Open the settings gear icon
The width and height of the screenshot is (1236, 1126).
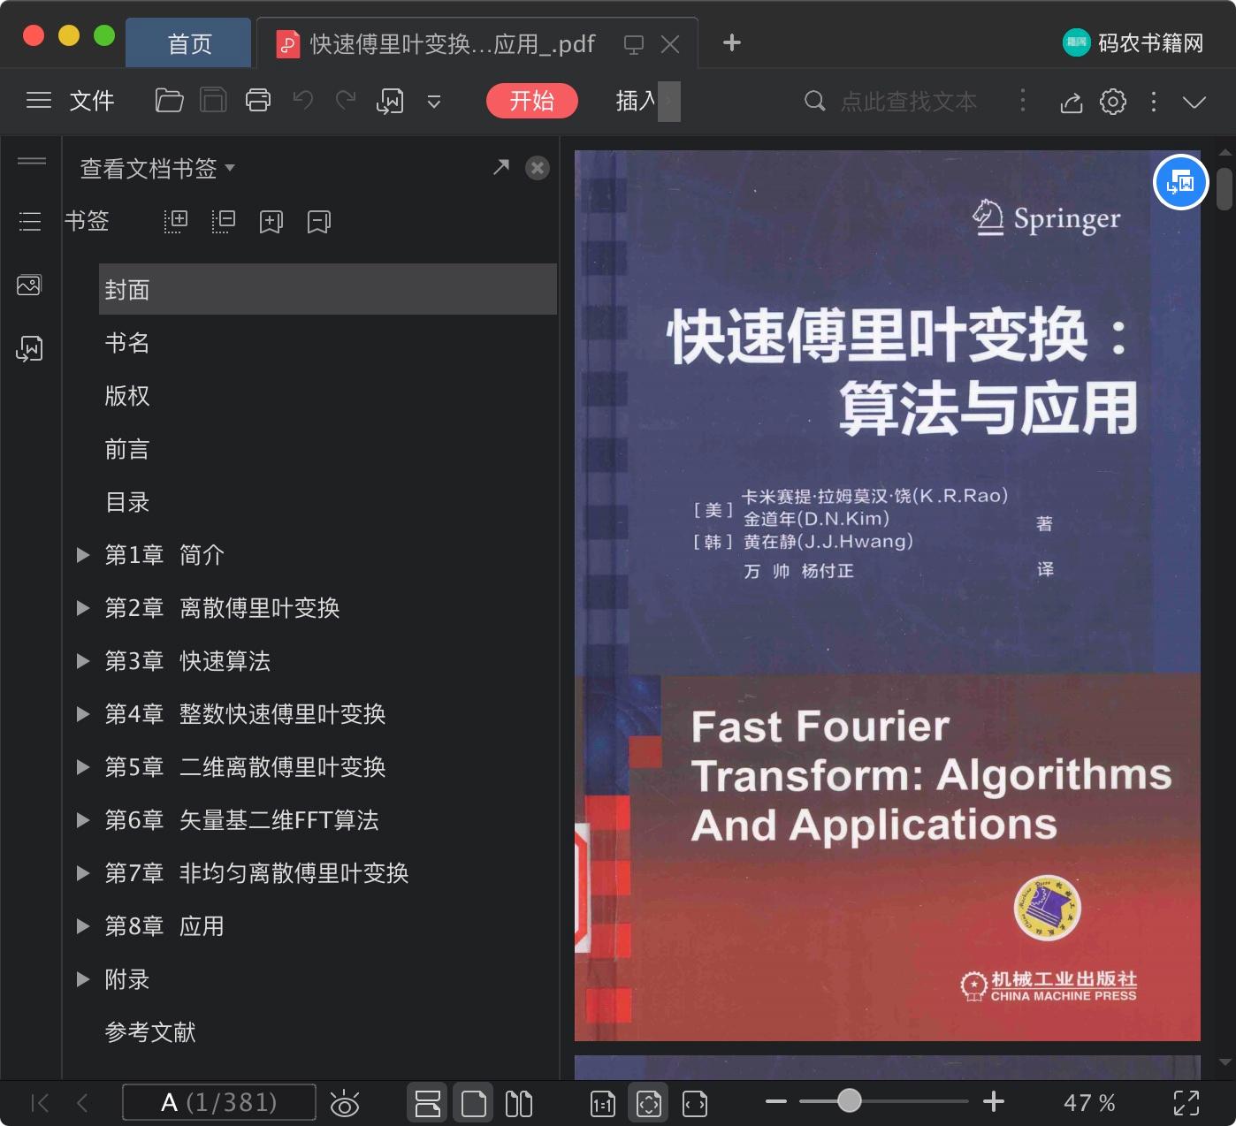1113,102
